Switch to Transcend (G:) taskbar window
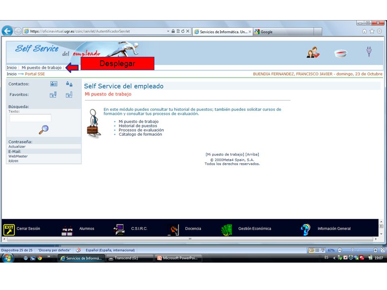The image size is (387, 290). pyautogui.click(x=130, y=258)
